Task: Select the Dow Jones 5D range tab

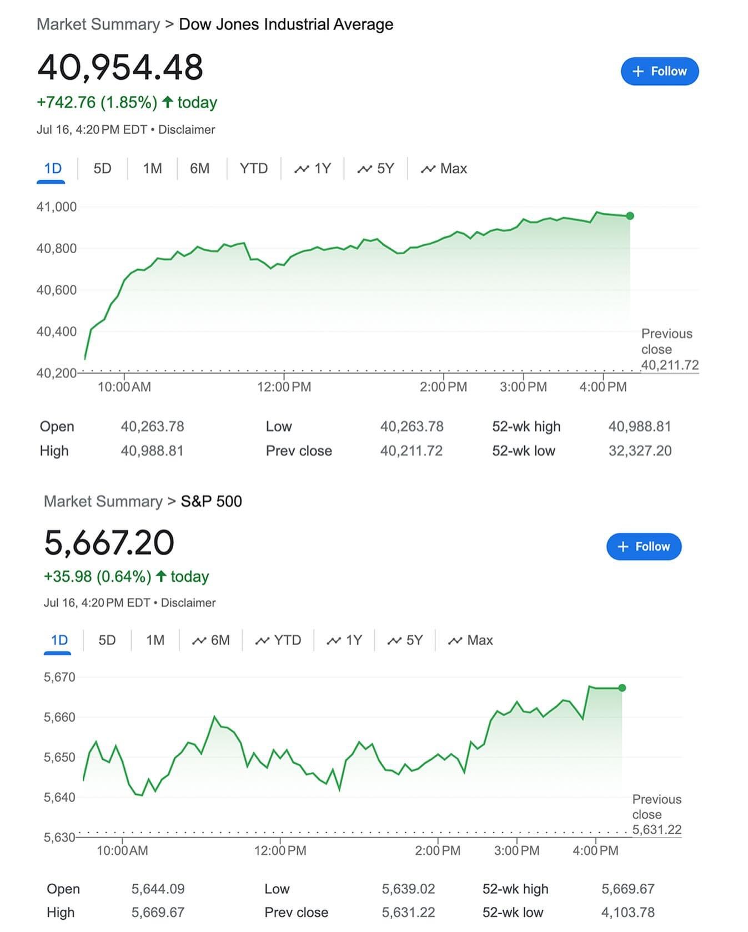Action: 102,168
